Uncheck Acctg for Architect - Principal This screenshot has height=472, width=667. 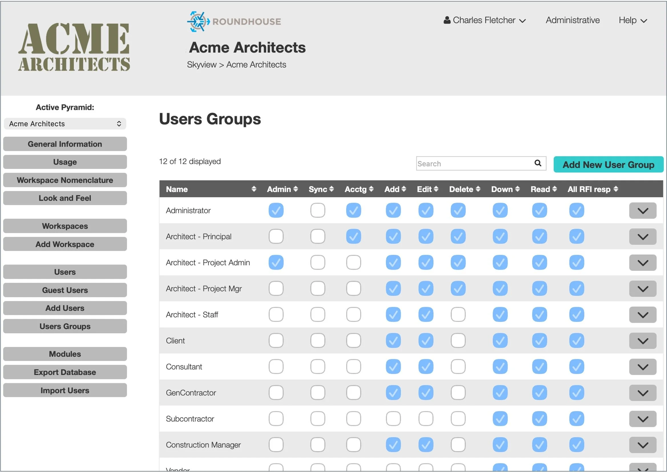(x=353, y=236)
